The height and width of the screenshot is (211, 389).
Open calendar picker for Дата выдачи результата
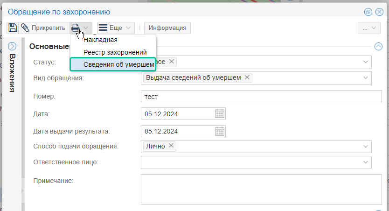tap(220, 131)
